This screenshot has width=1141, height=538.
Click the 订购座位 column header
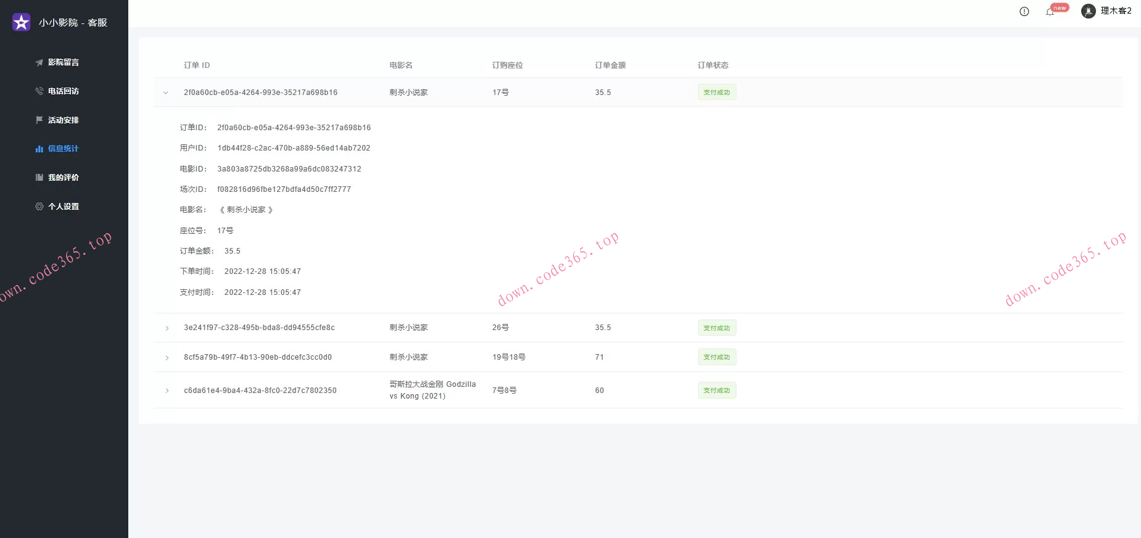tap(508, 65)
